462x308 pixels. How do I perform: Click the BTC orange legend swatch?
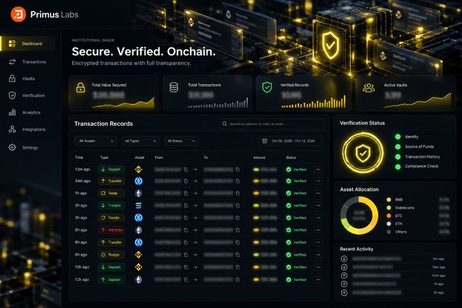click(x=389, y=216)
